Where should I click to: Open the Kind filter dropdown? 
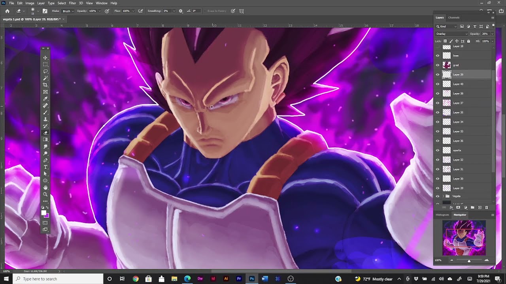pyautogui.click(x=447, y=26)
